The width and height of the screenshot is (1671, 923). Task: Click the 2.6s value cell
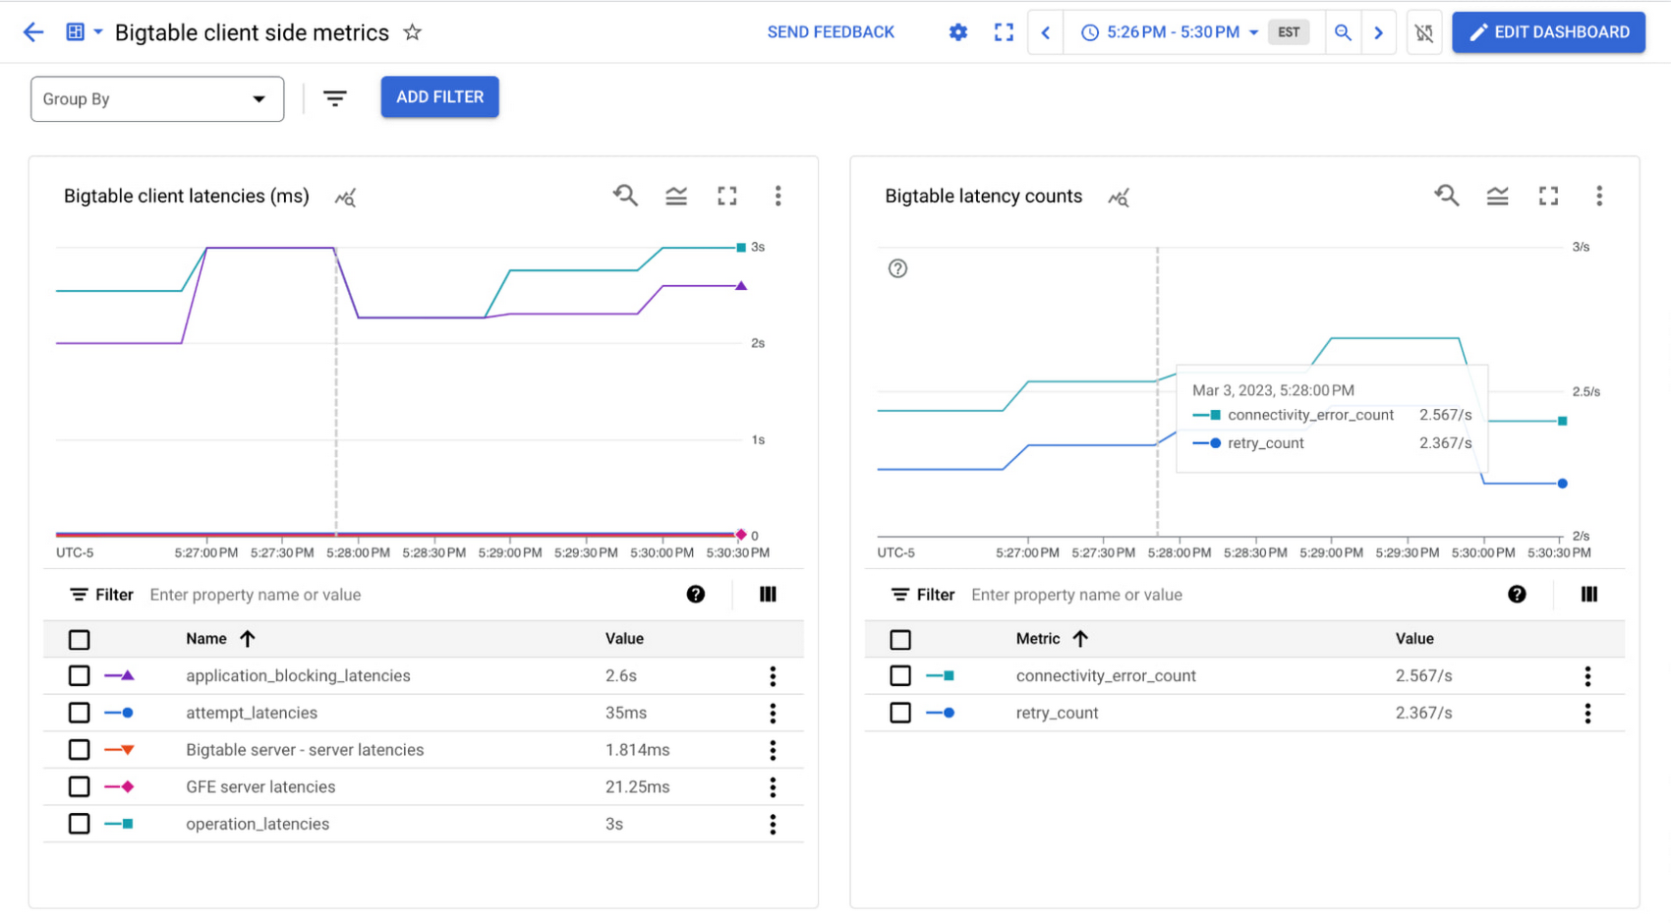coord(621,676)
